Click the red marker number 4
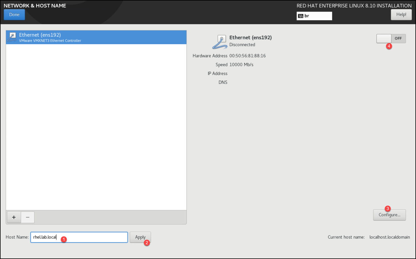Screen dimensions: 416x259 389,46
